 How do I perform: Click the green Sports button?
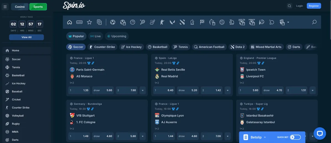point(38,7)
